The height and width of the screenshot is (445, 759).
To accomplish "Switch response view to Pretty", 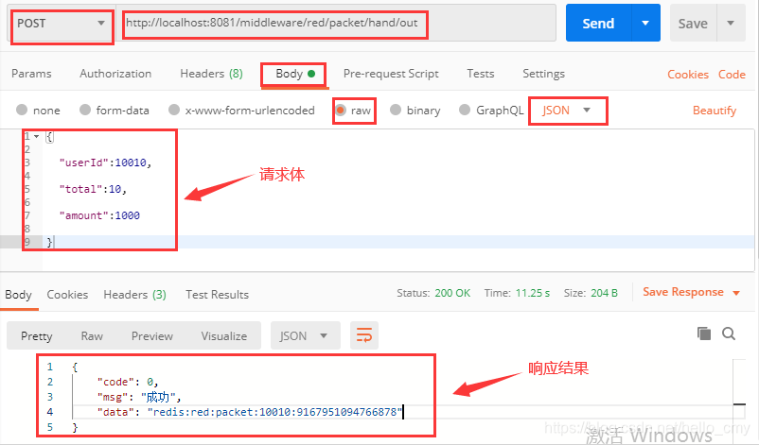I will point(37,335).
